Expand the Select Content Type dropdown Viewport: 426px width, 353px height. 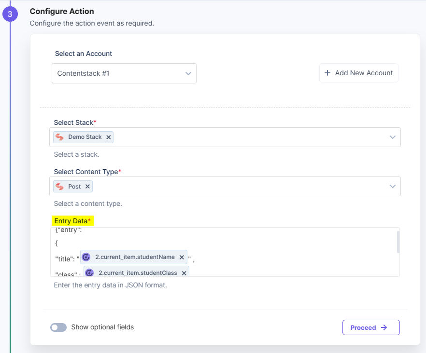393,186
